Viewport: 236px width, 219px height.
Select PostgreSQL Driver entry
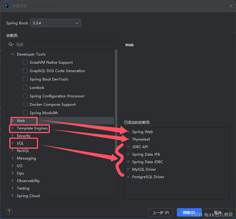pyautogui.click(x=148, y=177)
